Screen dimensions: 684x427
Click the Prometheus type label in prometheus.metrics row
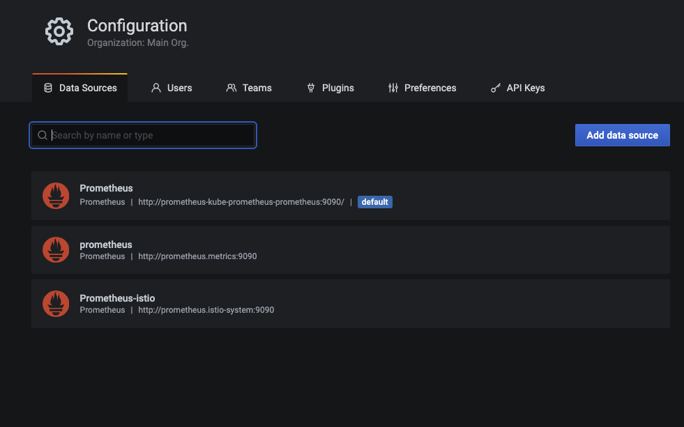point(102,256)
